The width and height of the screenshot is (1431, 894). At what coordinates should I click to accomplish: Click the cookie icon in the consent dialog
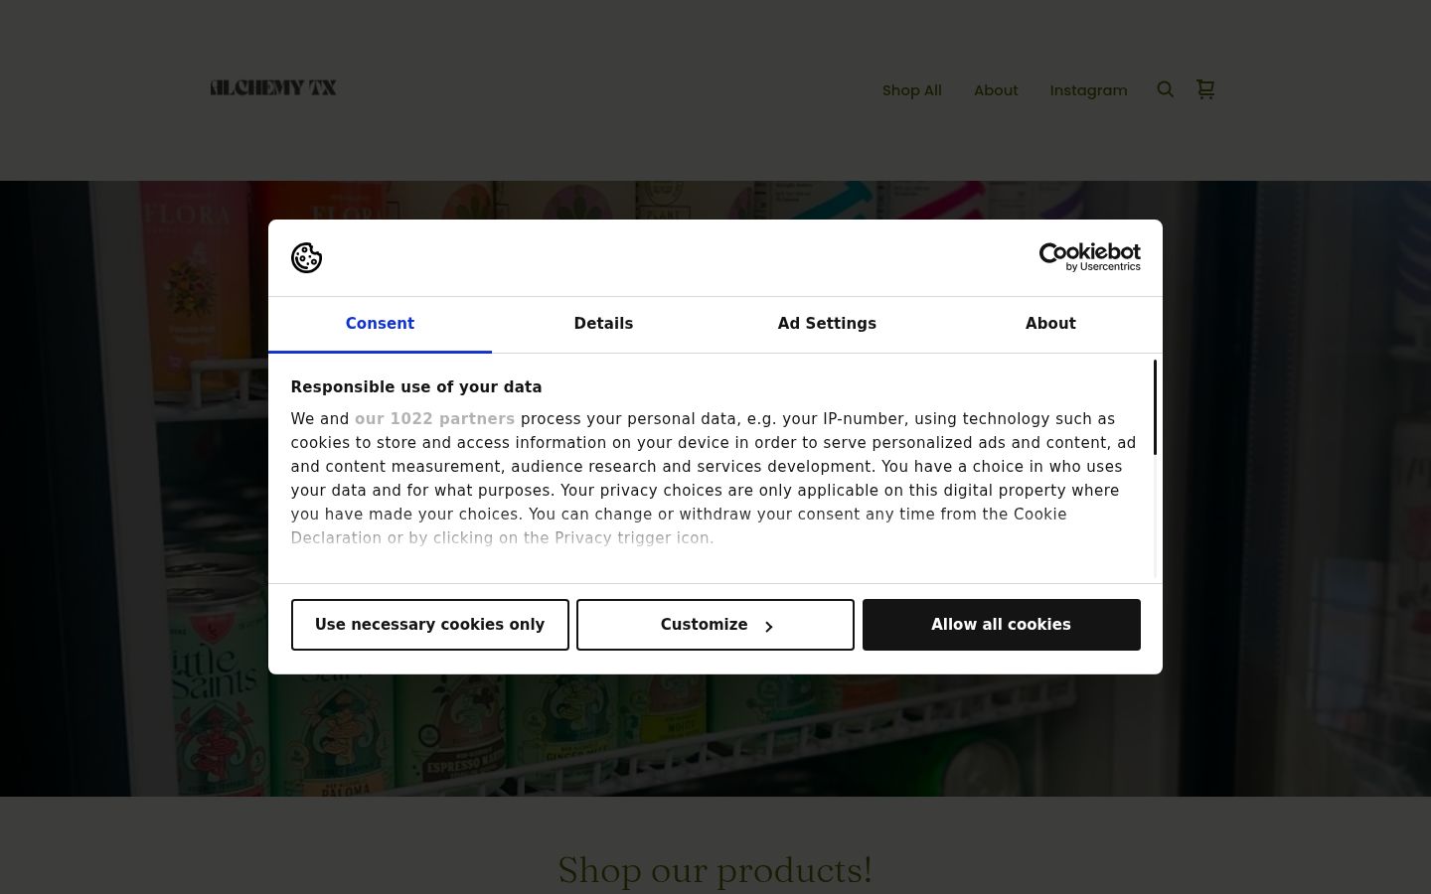306,258
